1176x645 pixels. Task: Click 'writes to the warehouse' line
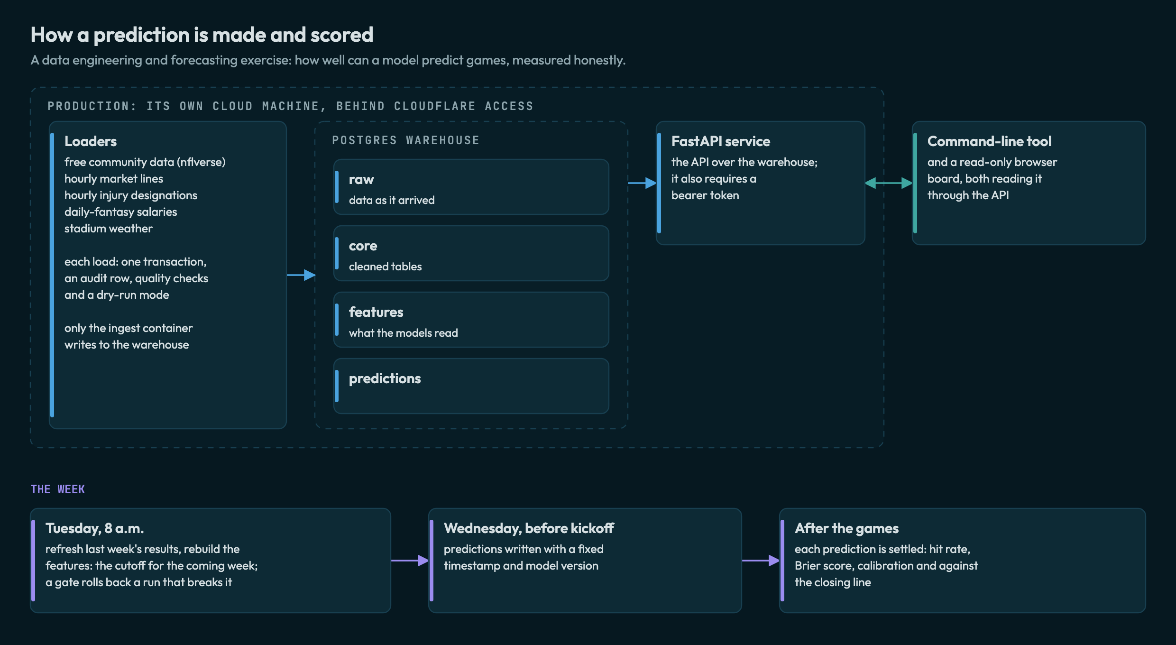tap(127, 345)
